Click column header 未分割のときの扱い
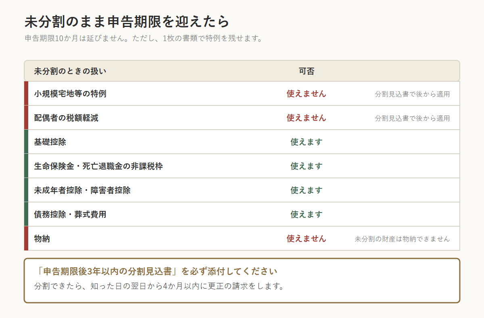The height and width of the screenshot is (318, 484). pyautogui.click(x=70, y=71)
